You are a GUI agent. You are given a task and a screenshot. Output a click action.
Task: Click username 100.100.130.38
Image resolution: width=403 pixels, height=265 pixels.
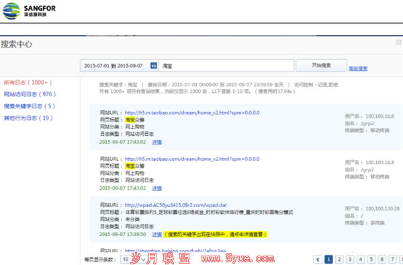tap(382, 209)
